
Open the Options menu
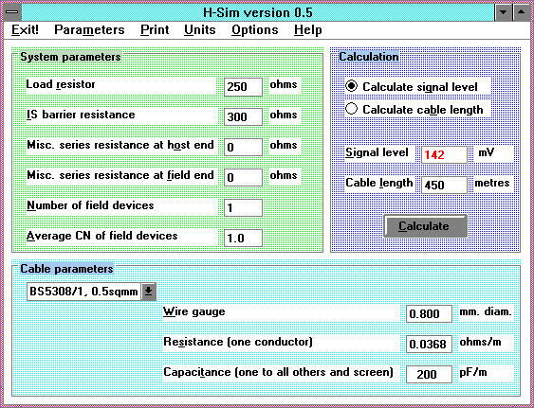tap(255, 30)
